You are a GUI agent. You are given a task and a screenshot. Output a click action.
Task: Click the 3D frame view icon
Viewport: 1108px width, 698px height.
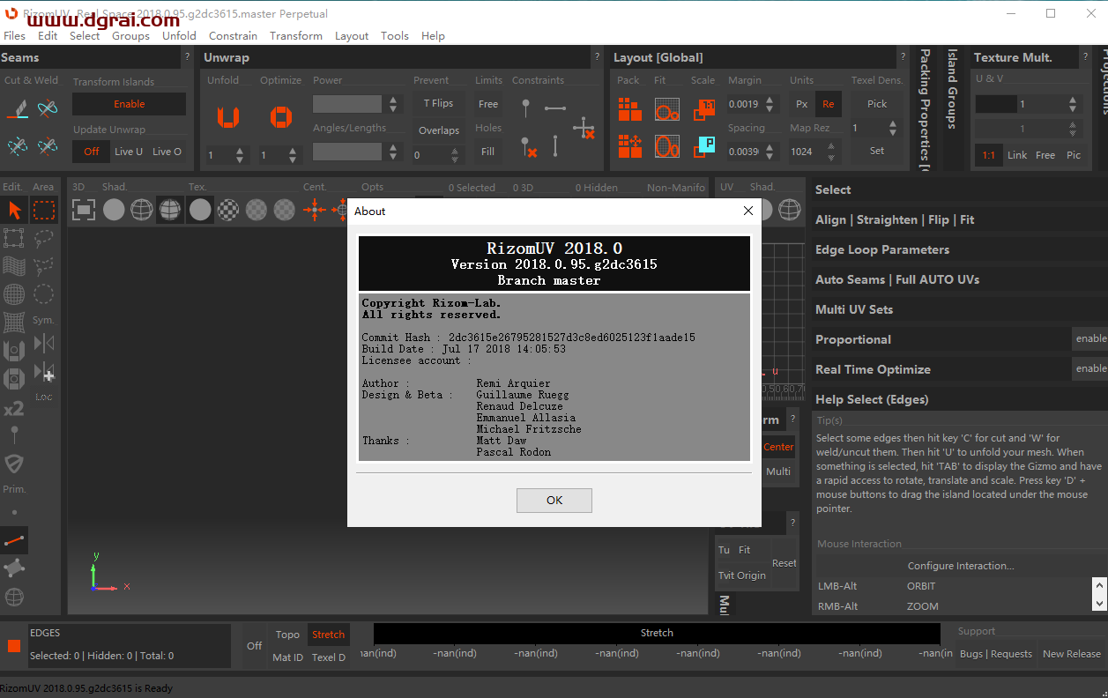(x=84, y=210)
